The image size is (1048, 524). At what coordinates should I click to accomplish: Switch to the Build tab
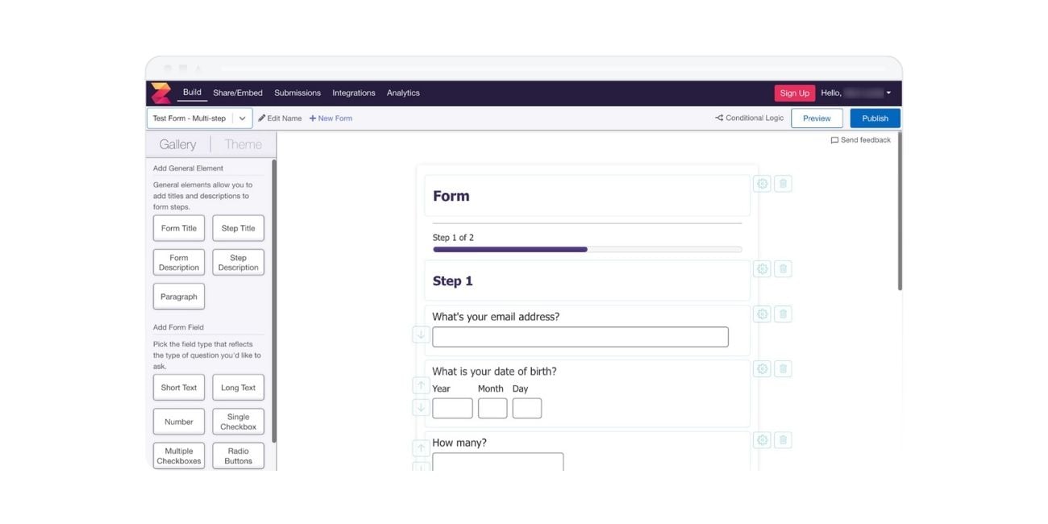[x=192, y=93]
